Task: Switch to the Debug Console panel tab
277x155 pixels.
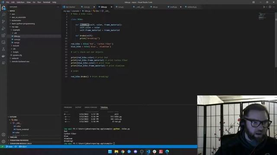Action: [90, 107]
